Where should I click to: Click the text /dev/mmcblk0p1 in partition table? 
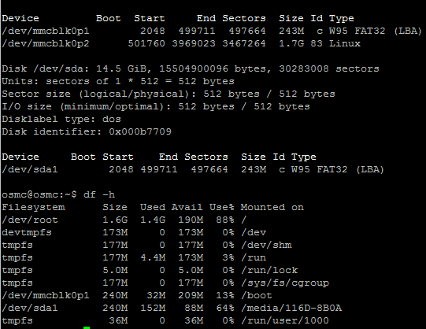pyautogui.click(x=46, y=31)
